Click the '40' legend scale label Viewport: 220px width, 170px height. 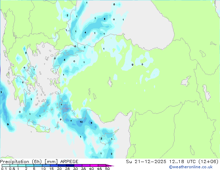point(91,169)
